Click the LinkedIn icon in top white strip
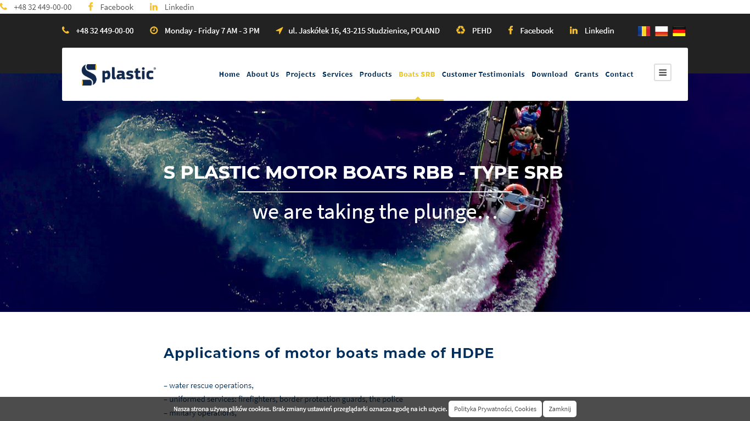The width and height of the screenshot is (750, 421). (x=154, y=7)
